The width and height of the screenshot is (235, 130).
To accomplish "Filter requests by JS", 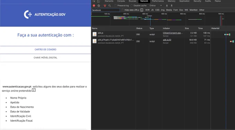I will pos(152,10).
